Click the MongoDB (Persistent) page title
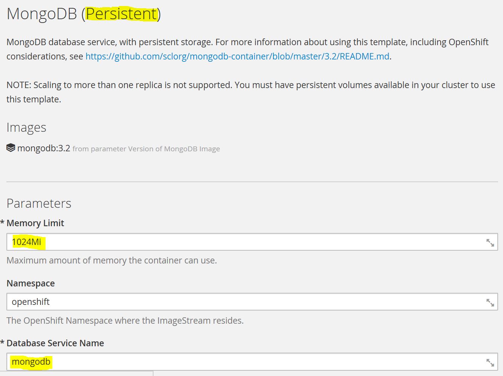 [84, 14]
